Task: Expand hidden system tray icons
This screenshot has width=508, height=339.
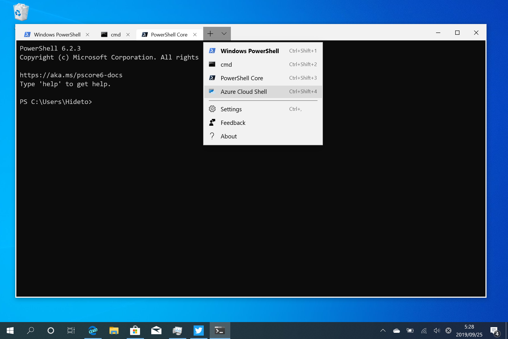Action: (x=383, y=330)
